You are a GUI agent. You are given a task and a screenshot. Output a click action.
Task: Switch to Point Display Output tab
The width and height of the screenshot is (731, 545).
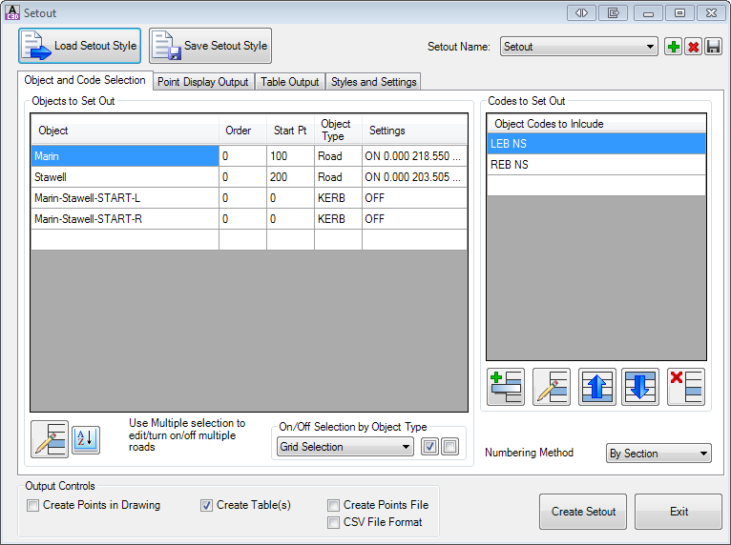pyautogui.click(x=202, y=82)
